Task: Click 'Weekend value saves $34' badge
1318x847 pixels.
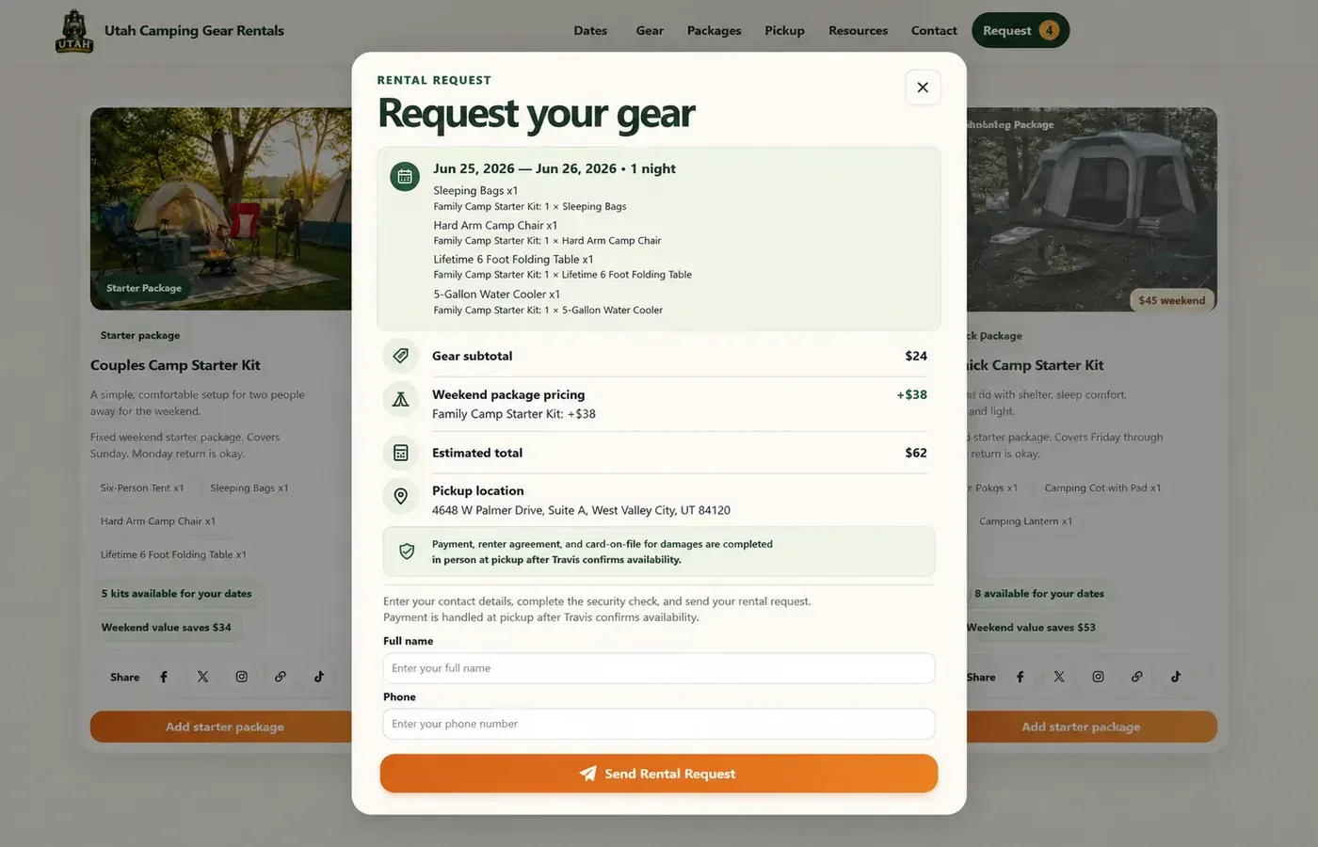Action: tap(167, 628)
